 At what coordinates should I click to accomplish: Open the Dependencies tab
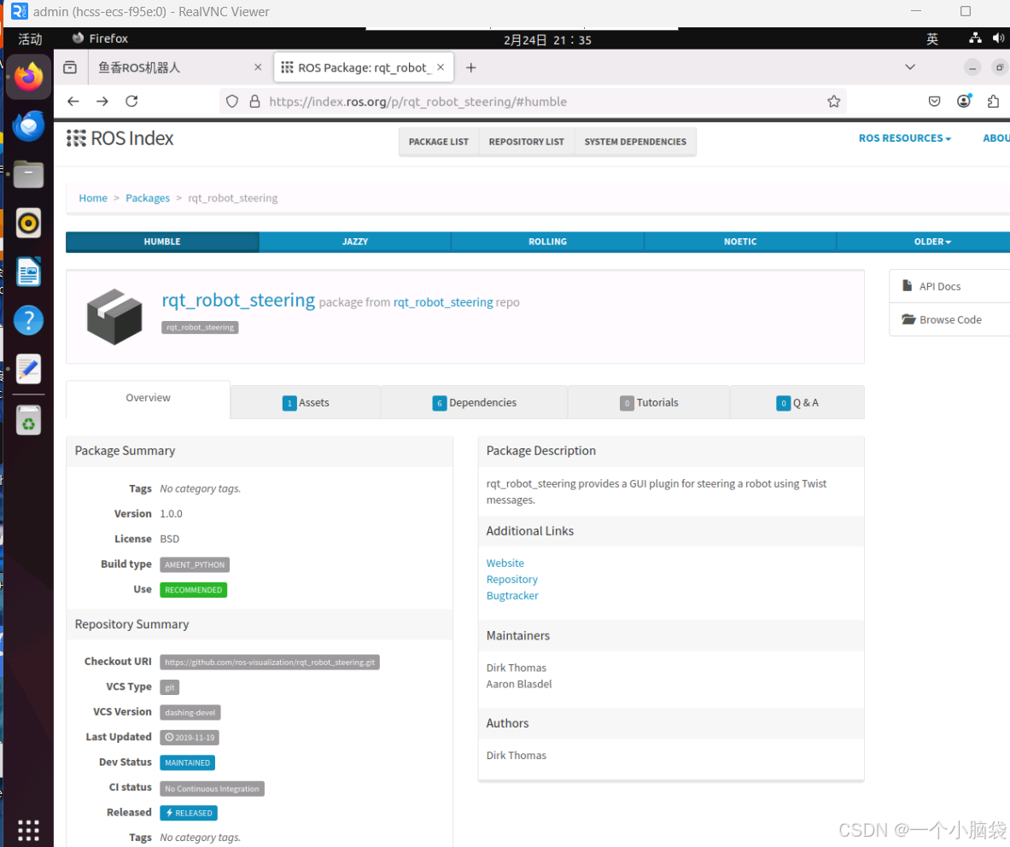pyautogui.click(x=474, y=402)
